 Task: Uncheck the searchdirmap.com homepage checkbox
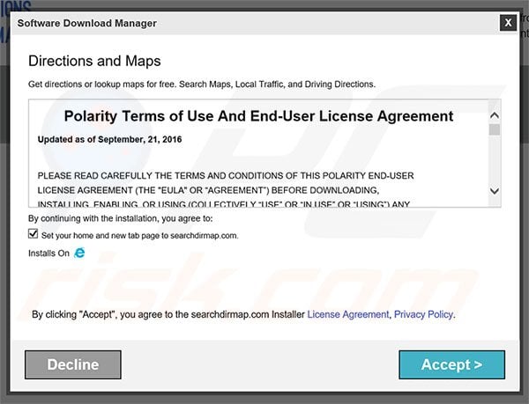pos(34,233)
